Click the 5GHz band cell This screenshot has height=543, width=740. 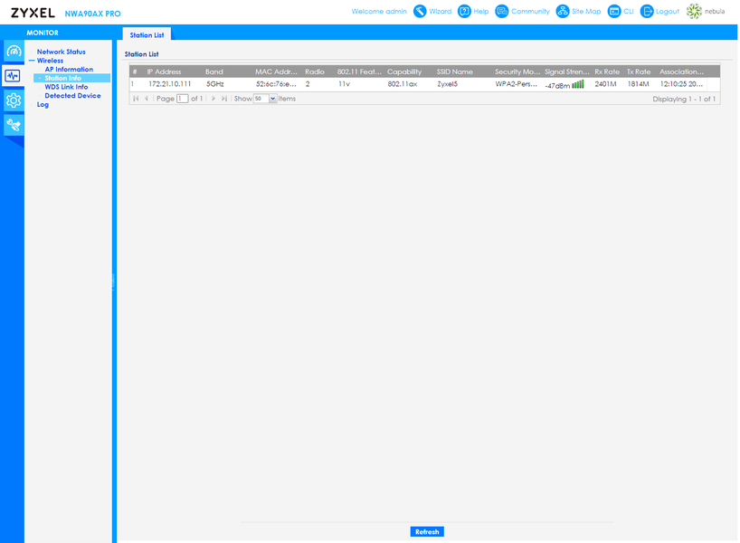pos(214,84)
